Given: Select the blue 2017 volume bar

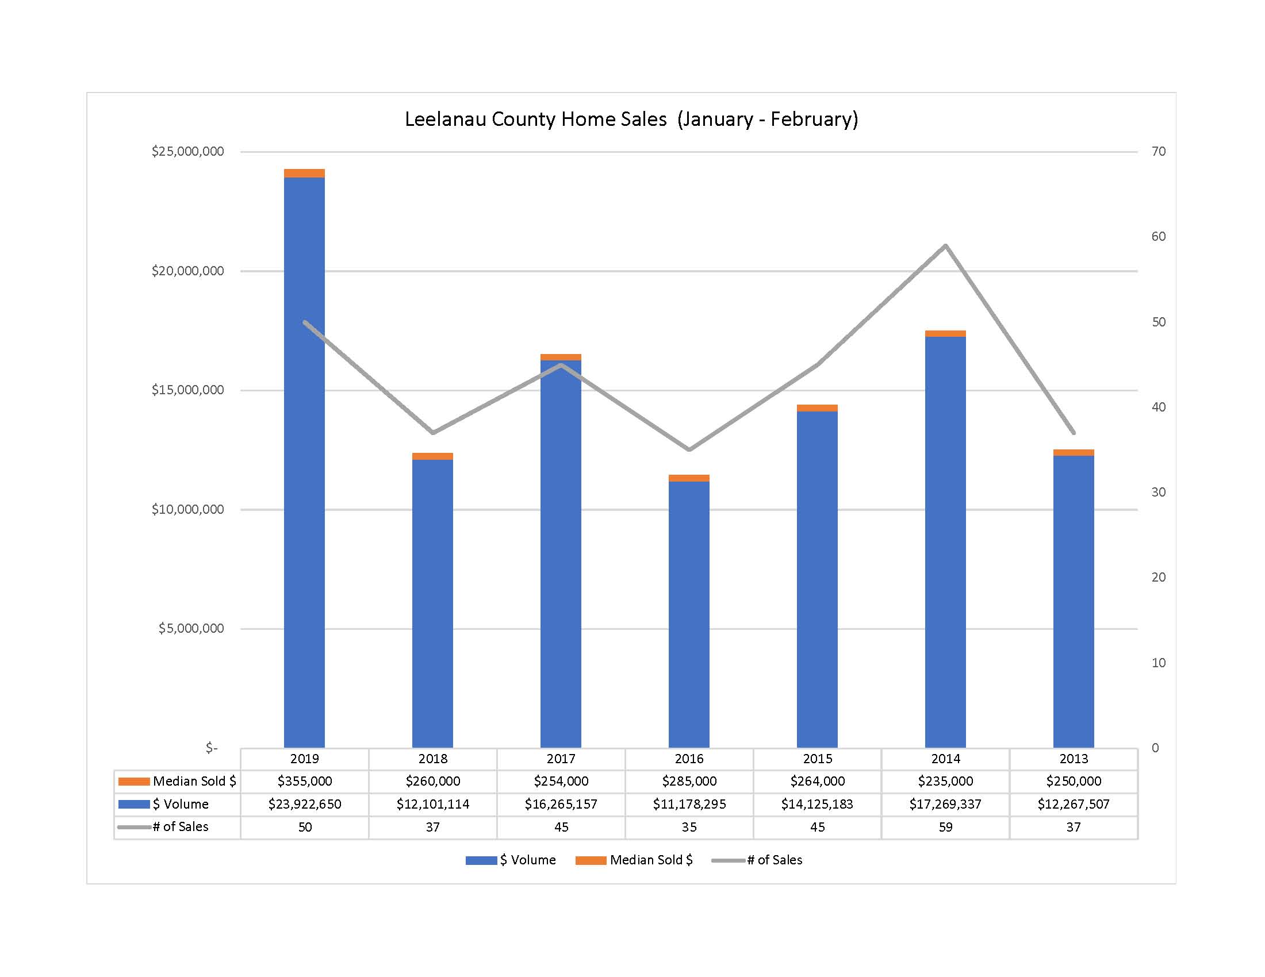Looking at the screenshot, I should coord(561,554).
